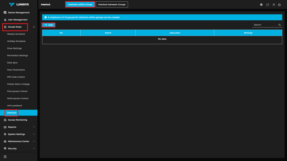Image resolution: width=287 pixels, height=161 pixels.
Task: Click the search magnifier icon
Action: pos(280,25)
